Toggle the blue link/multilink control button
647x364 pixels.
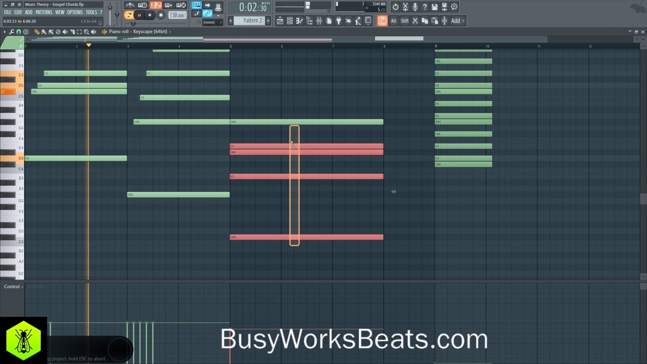click(x=207, y=14)
